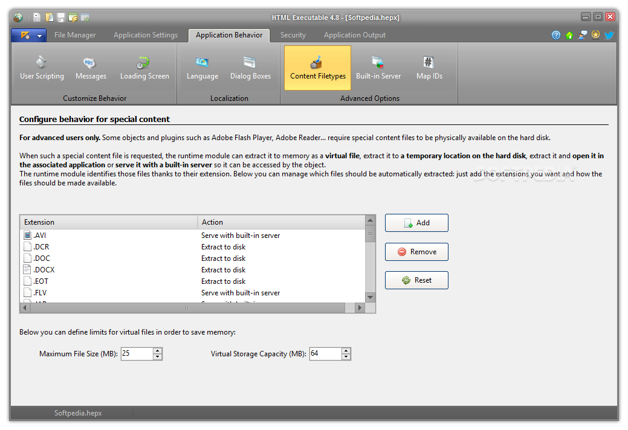This screenshot has height=430, width=628.
Task: Open the Security tab
Action: pyautogui.click(x=293, y=35)
